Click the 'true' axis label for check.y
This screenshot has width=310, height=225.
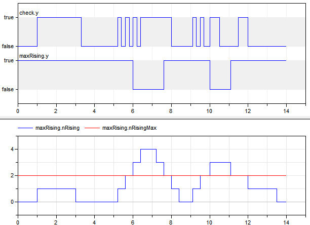(9, 17)
